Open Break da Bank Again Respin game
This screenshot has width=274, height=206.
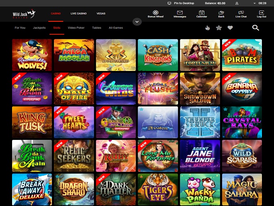[32, 89]
